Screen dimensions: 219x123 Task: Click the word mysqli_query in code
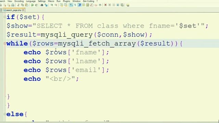coord(67,35)
